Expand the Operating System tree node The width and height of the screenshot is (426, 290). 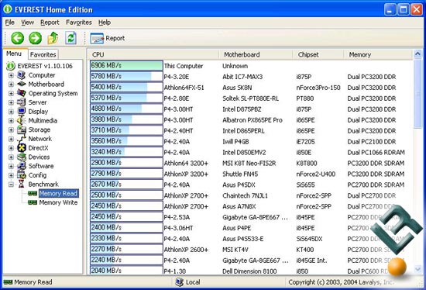point(11,93)
